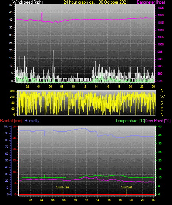Click the 100 humidity scale value
The width and height of the screenshot is (172, 205).
(x=6, y=127)
